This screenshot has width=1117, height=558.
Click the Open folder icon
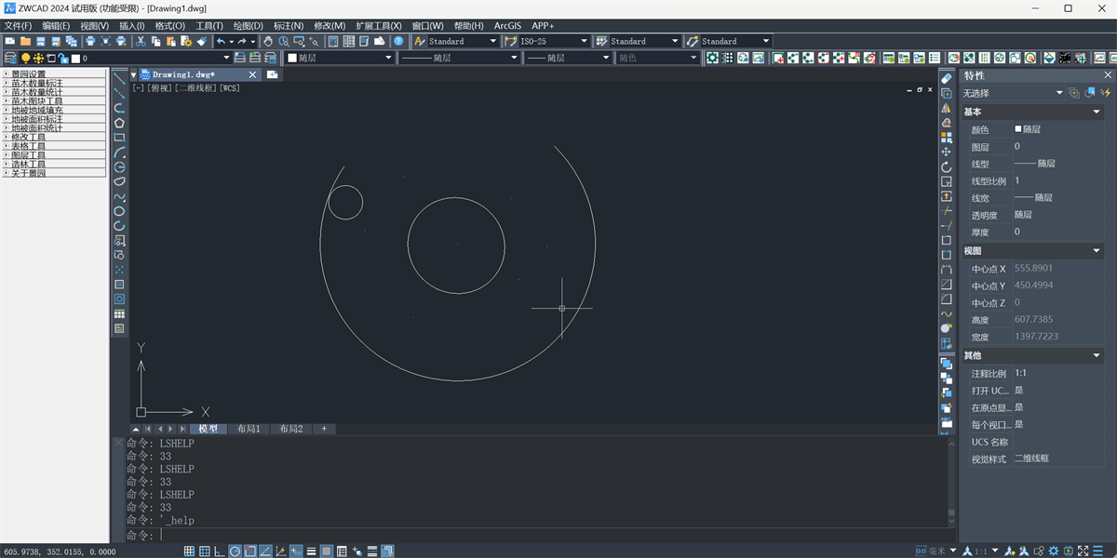pyautogui.click(x=25, y=41)
